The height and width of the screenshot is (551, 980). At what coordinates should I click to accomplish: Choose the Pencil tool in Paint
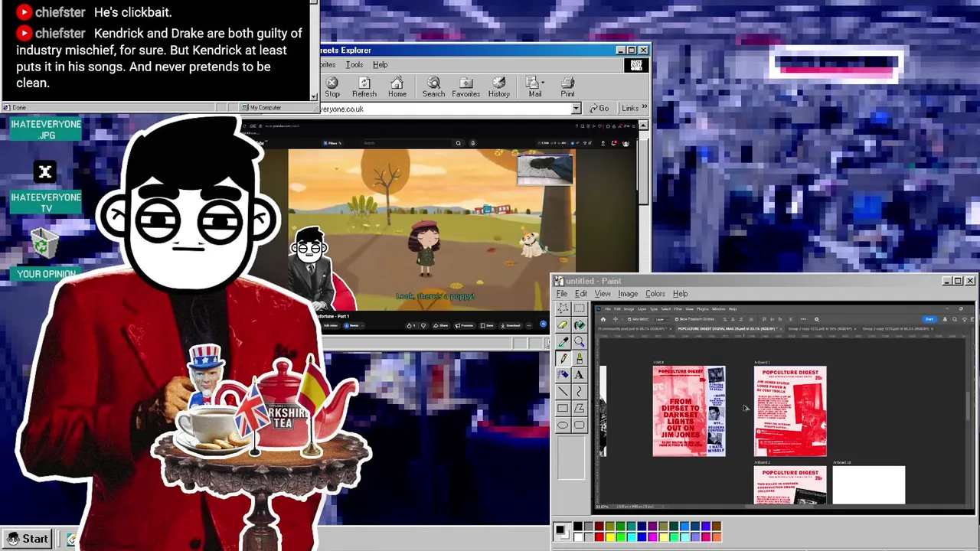click(x=563, y=358)
